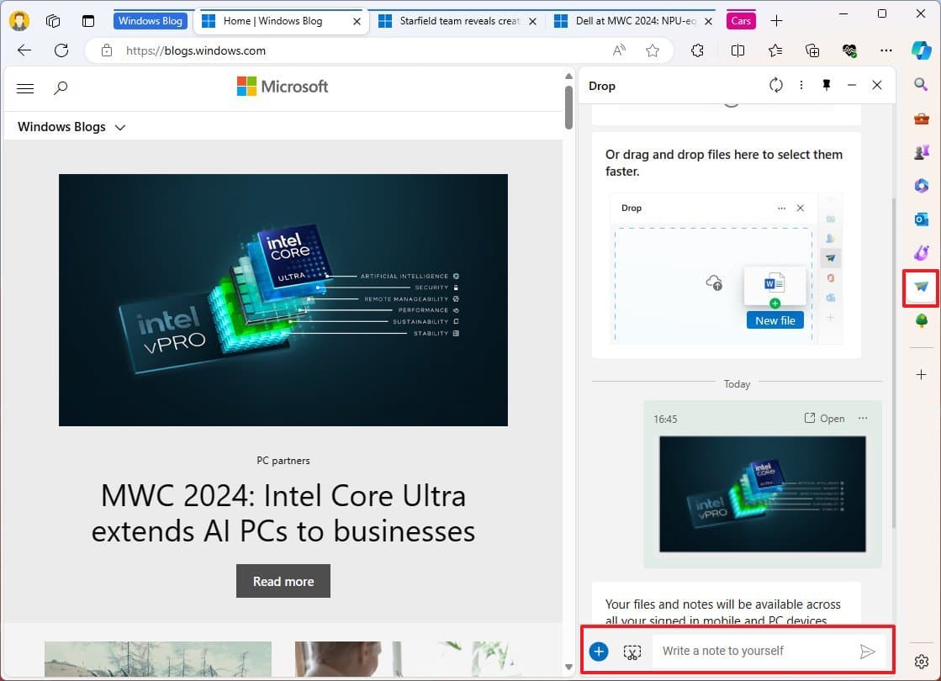
Task: Open the Shopping sidebar tool
Action: click(920, 119)
